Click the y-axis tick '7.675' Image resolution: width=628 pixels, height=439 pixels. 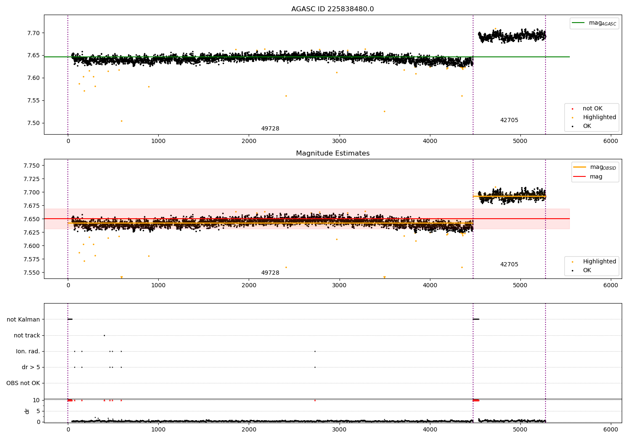32,206
